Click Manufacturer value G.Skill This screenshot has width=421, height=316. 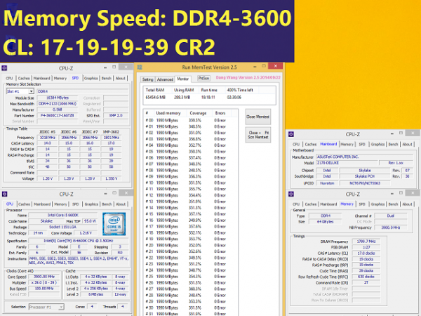click(58, 110)
